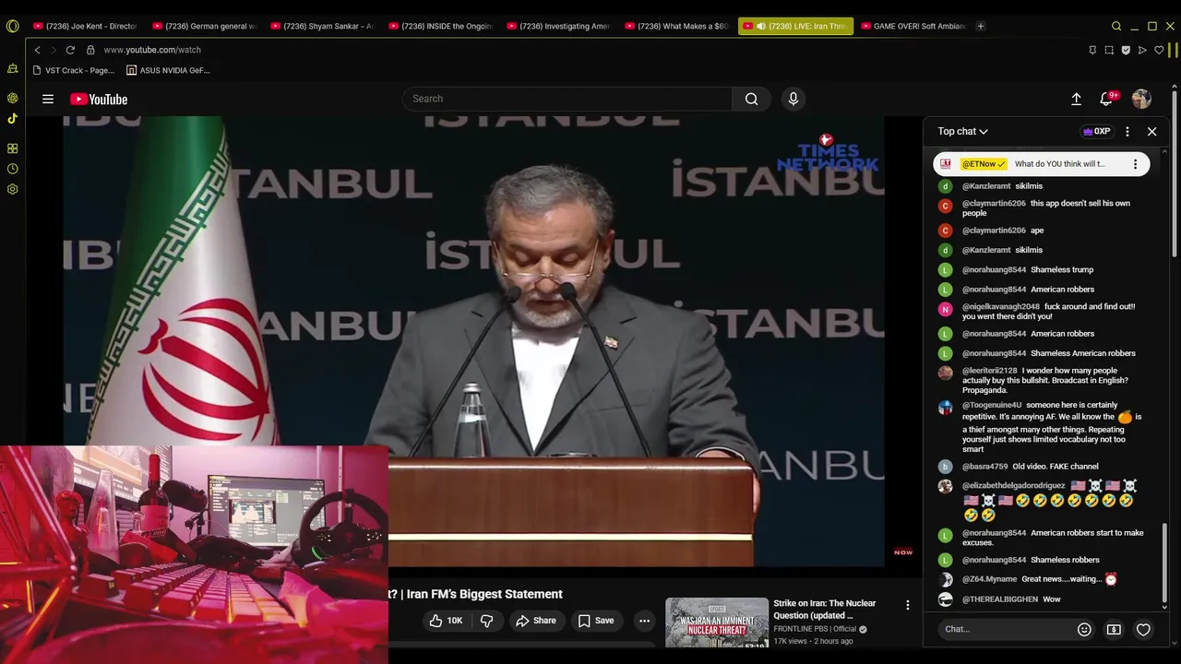This screenshot has width=1181, height=664.
Task: Click @THEREALBIGGHEN in chat
Action: pos(1000,599)
